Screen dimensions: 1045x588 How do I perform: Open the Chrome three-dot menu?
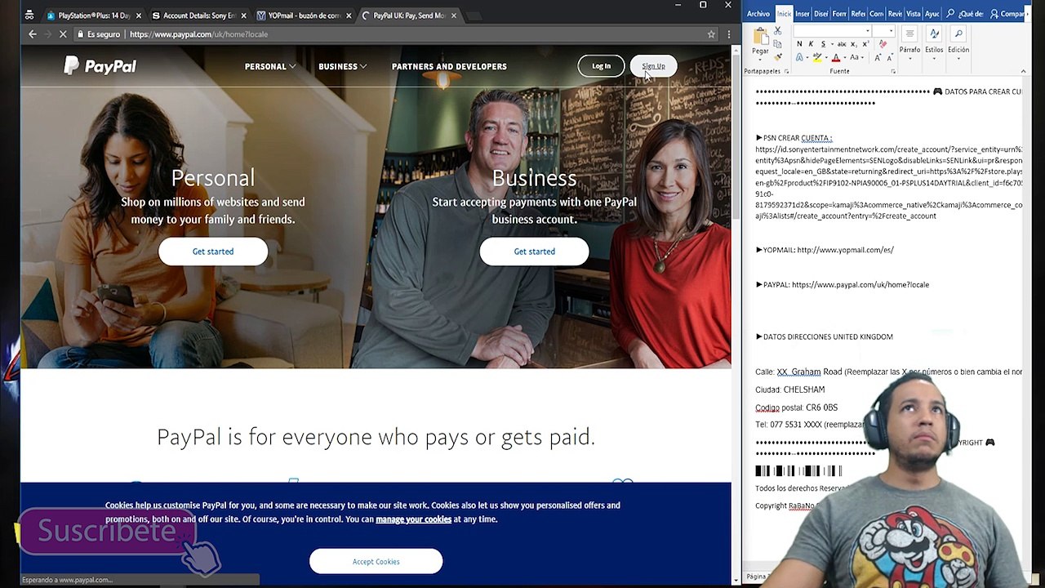(728, 34)
